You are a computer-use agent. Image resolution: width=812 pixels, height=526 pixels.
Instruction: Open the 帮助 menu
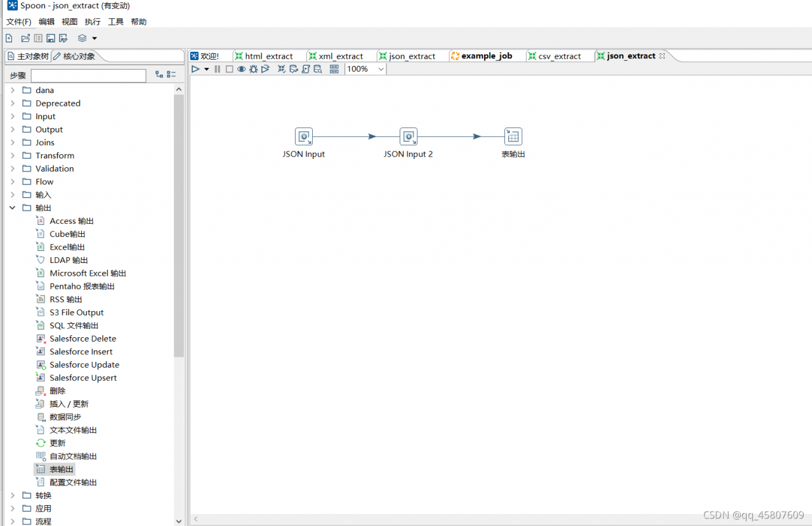(138, 22)
